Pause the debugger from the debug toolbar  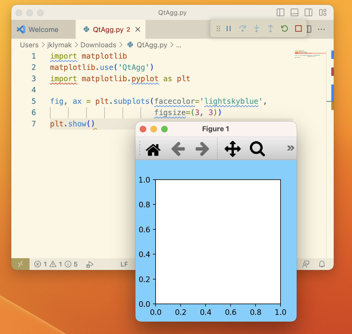click(x=229, y=29)
